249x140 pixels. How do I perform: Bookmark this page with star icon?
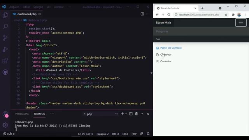click(226, 15)
